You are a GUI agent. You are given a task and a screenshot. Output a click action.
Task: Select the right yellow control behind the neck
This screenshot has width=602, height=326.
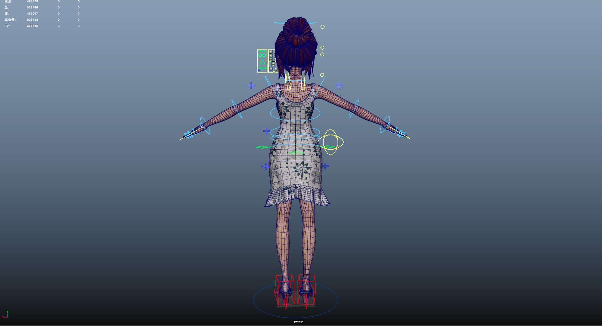click(303, 82)
